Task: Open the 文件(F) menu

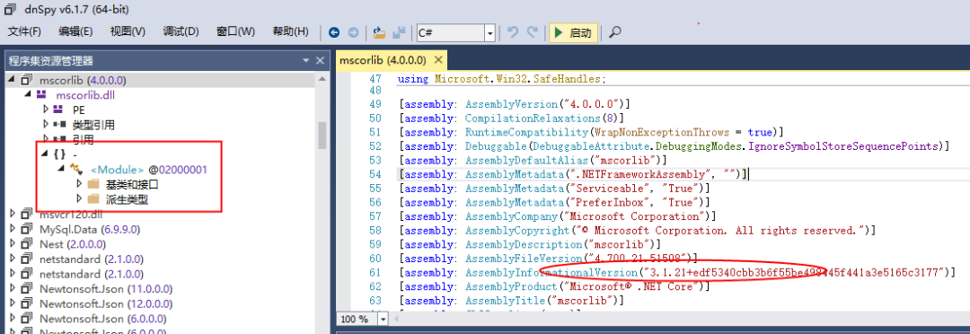Action: pos(24,32)
